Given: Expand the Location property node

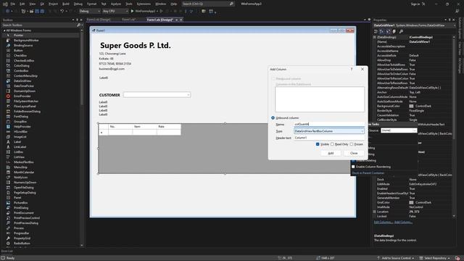Looking at the screenshot, I should click(375, 212).
